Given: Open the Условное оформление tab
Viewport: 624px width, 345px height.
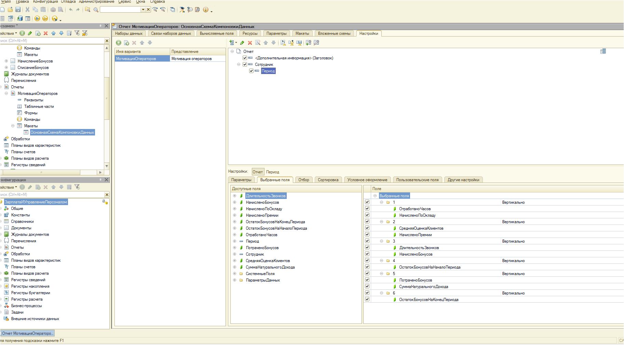Looking at the screenshot, I should [x=367, y=180].
